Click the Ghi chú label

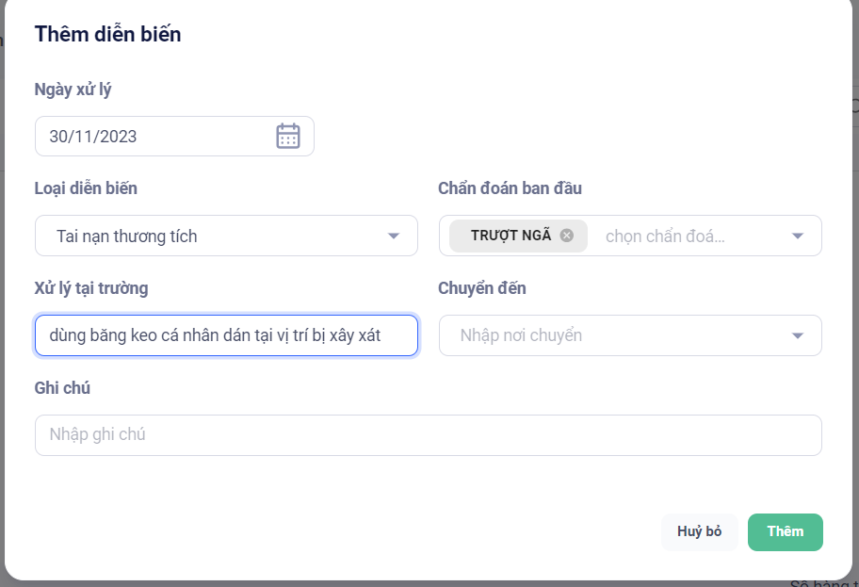pyautogui.click(x=62, y=387)
